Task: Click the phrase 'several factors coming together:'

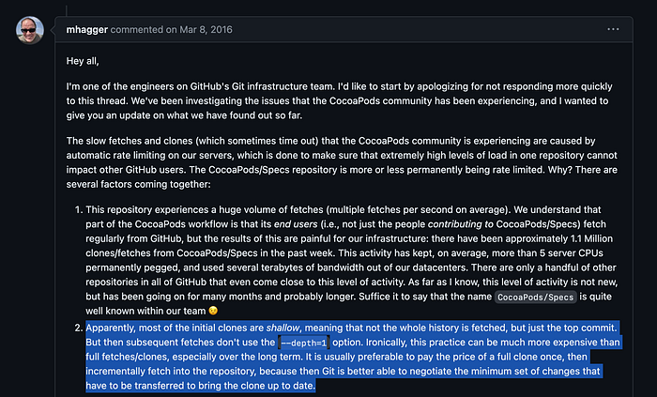Action: point(139,184)
